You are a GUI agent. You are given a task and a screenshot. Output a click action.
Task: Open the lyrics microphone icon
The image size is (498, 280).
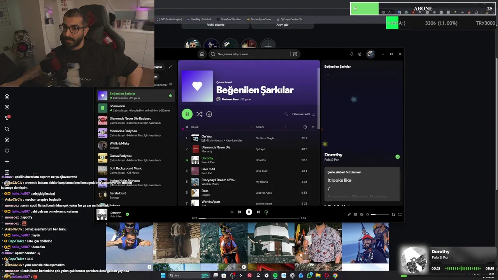(349, 214)
